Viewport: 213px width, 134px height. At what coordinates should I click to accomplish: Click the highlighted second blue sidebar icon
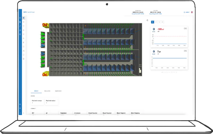coord(20,22)
